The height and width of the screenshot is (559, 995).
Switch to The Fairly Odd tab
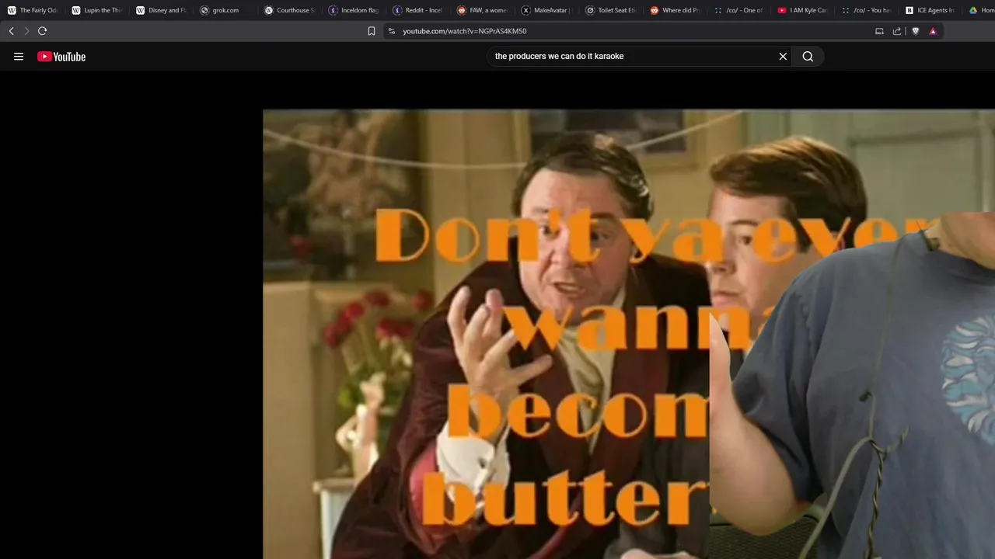[x=33, y=10]
